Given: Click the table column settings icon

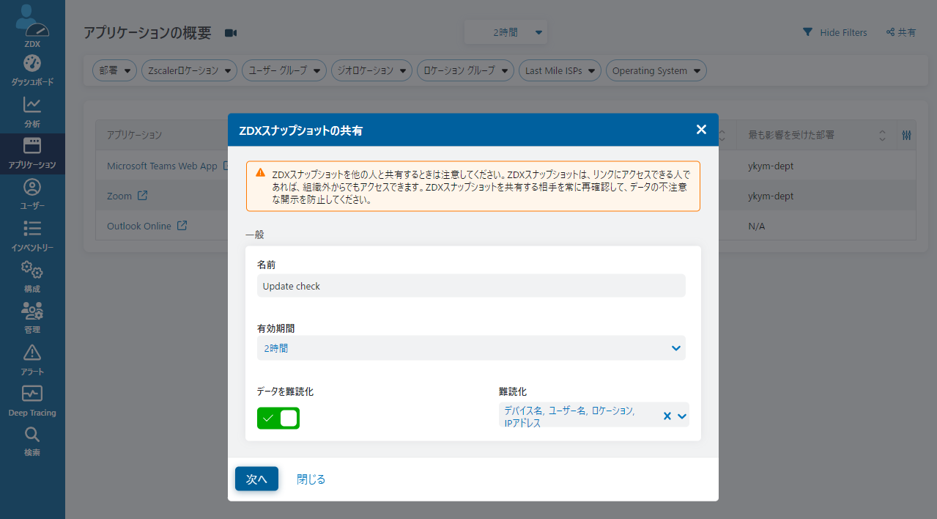Looking at the screenshot, I should pyautogui.click(x=906, y=136).
